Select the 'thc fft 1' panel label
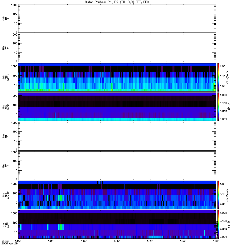The image size is (234, 250). (6, 136)
